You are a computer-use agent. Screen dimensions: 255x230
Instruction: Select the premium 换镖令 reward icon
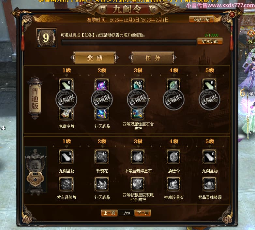click(173, 157)
